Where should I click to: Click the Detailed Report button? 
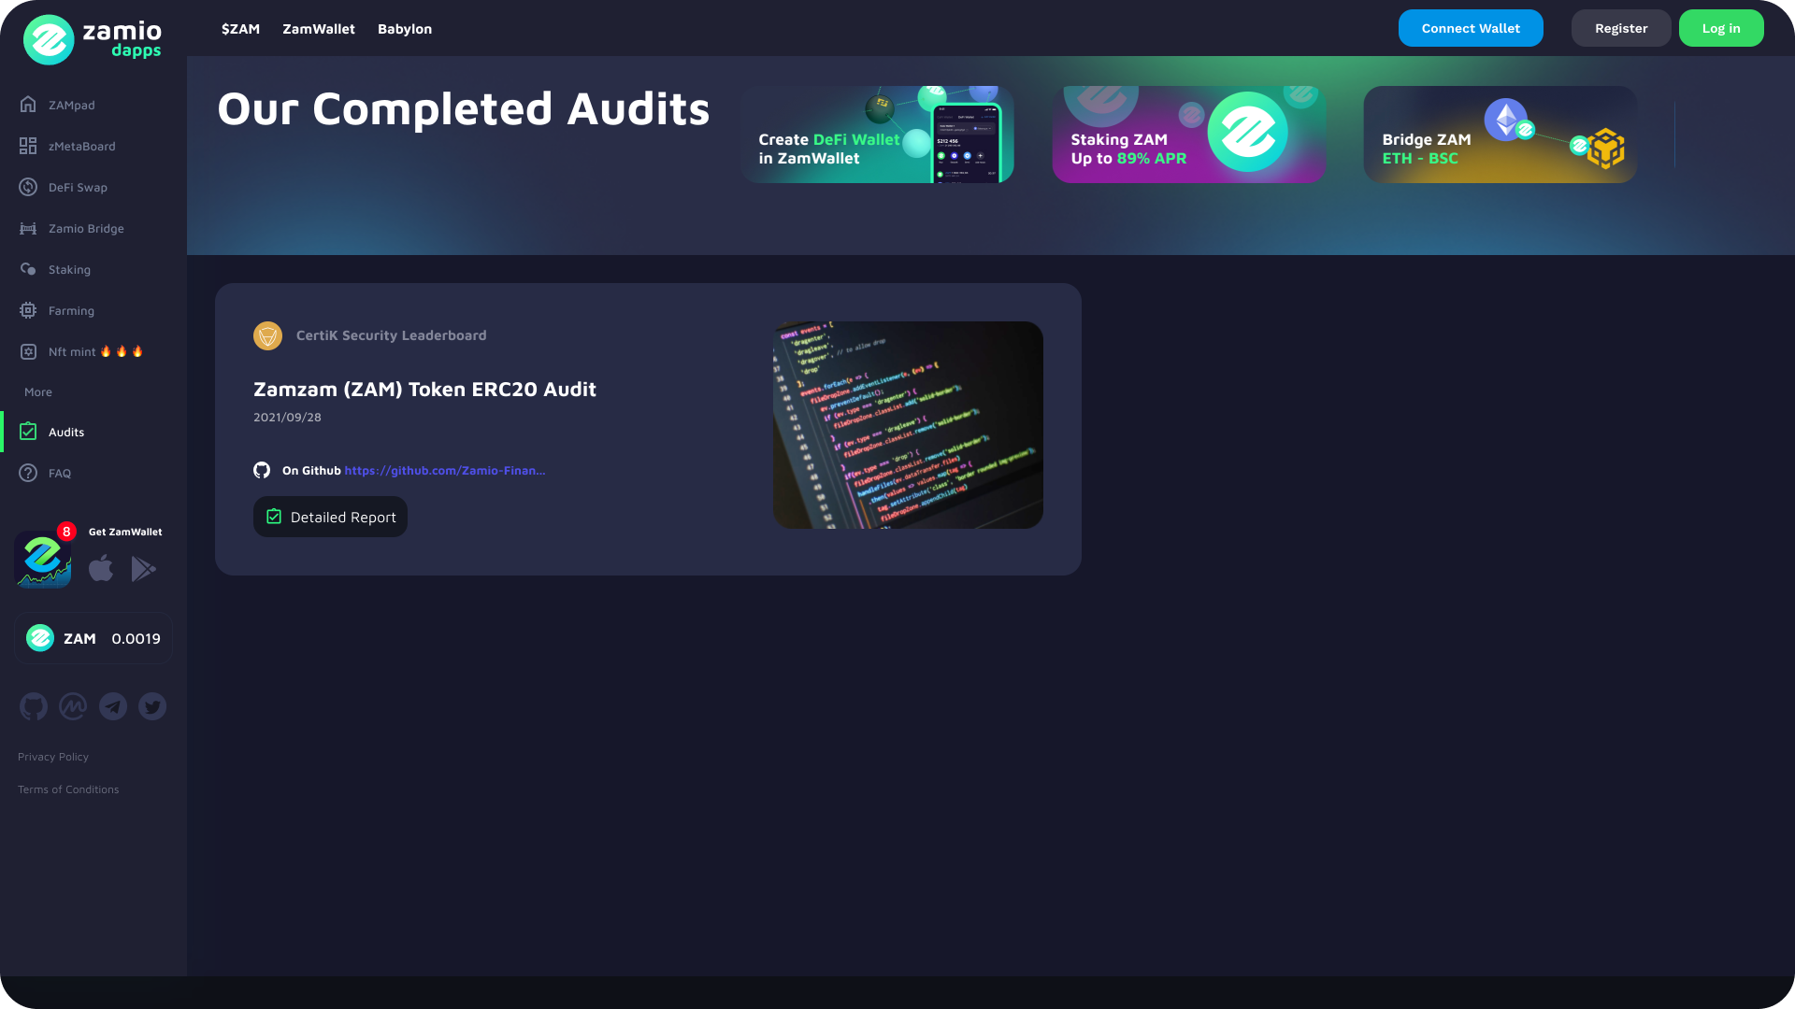tap(330, 517)
